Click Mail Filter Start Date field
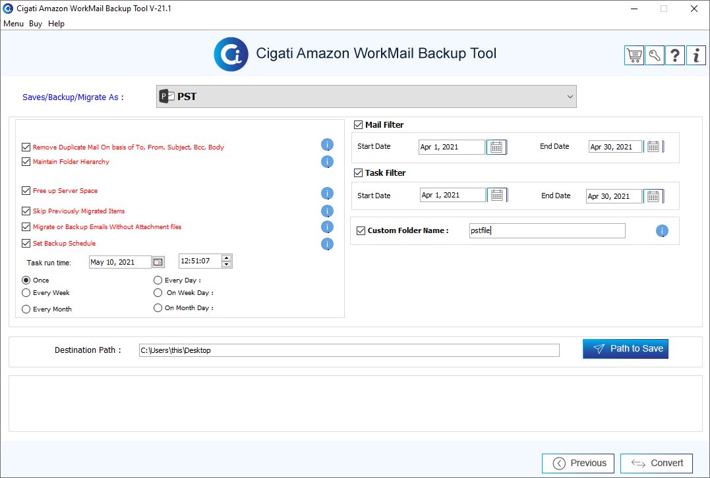The width and height of the screenshot is (710, 478). point(452,147)
